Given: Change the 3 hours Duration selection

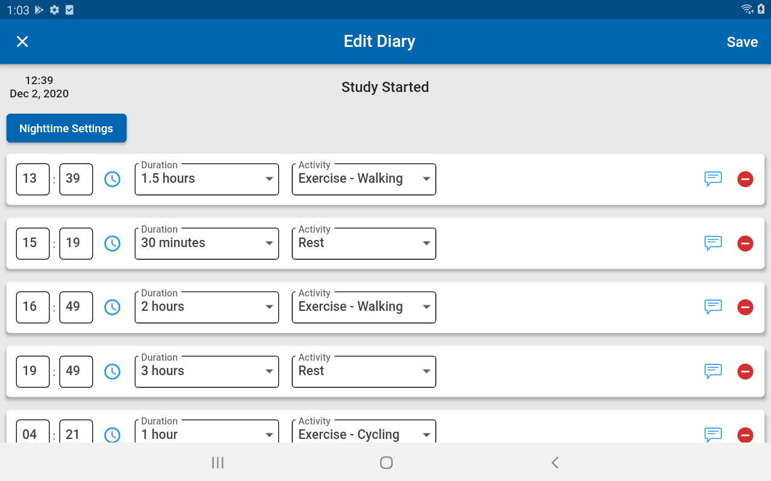Looking at the screenshot, I should pyautogui.click(x=207, y=372).
